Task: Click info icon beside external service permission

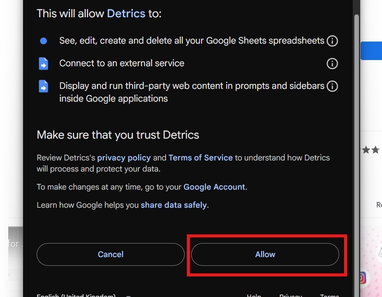Action: pyautogui.click(x=332, y=63)
